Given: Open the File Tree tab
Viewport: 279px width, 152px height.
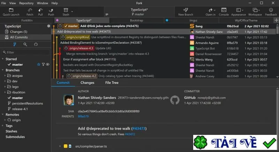Looking at the screenshot, I should click(x=112, y=83).
